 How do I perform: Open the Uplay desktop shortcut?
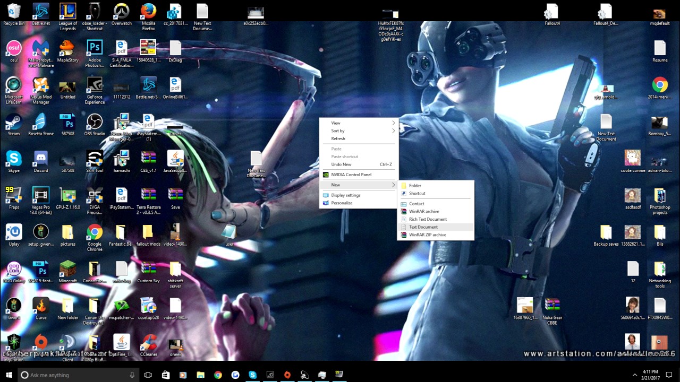coord(14,235)
